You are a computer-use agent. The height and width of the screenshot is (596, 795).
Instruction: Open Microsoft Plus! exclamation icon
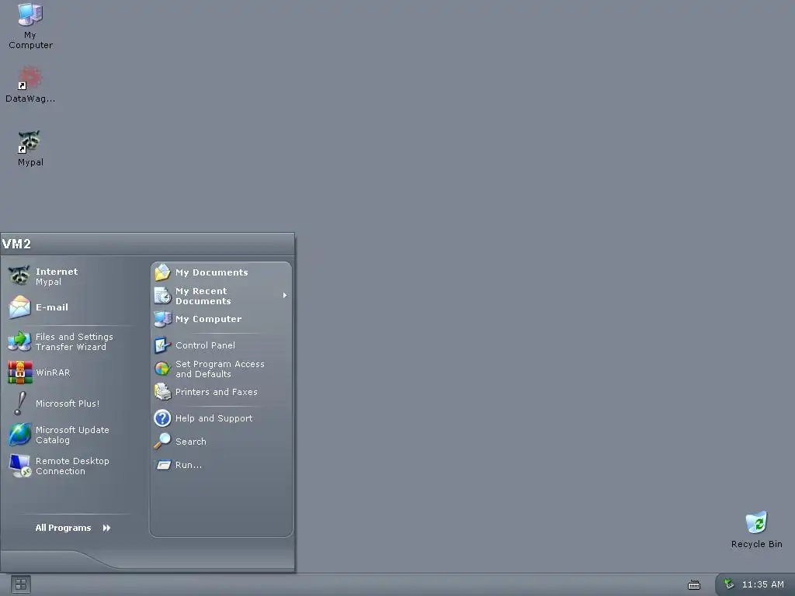[19, 404]
